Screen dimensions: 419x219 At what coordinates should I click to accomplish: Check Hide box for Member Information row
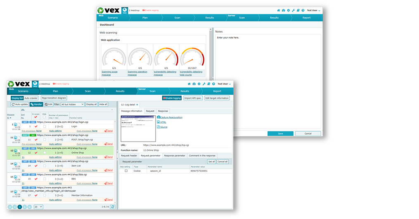click(45, 195)
